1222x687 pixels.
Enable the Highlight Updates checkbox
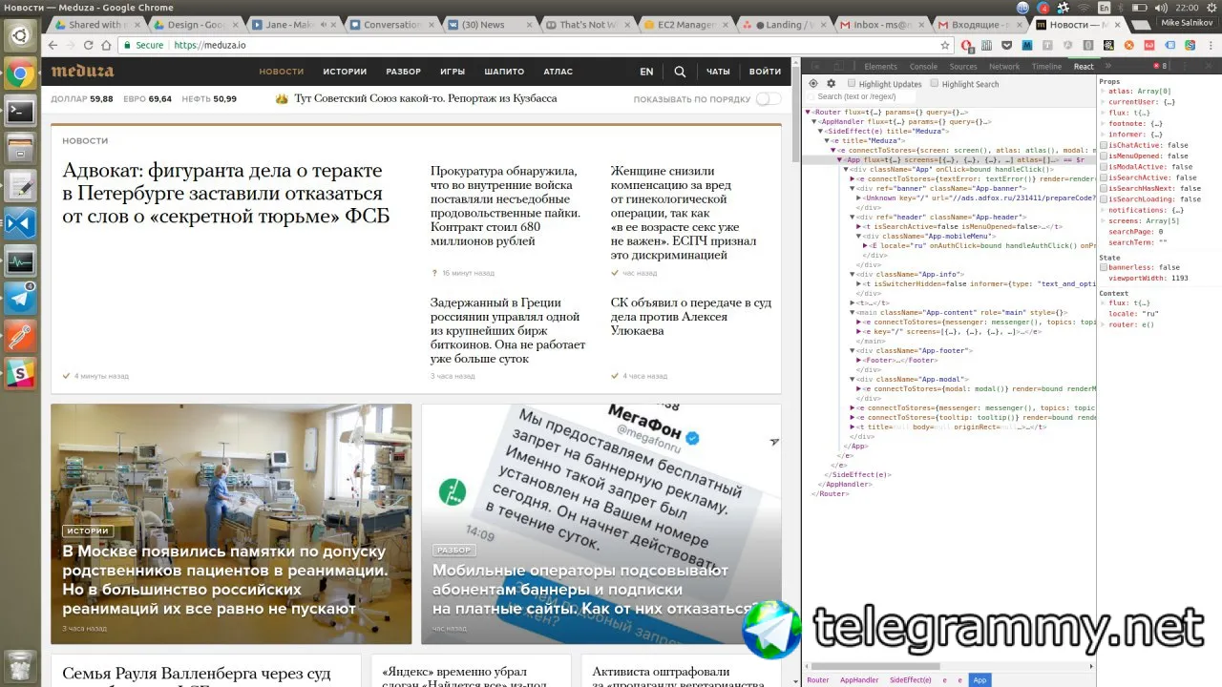(x=852, y=84)
